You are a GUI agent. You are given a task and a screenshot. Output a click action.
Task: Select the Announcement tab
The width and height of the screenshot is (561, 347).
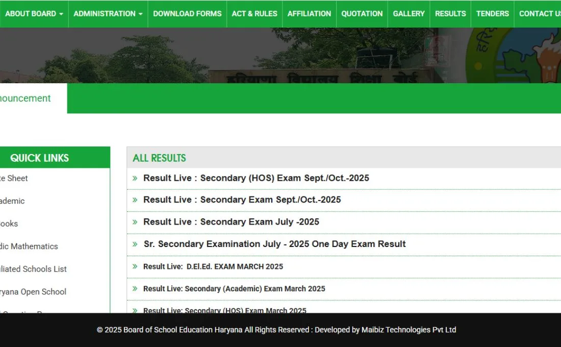click(x=25, y=98)
